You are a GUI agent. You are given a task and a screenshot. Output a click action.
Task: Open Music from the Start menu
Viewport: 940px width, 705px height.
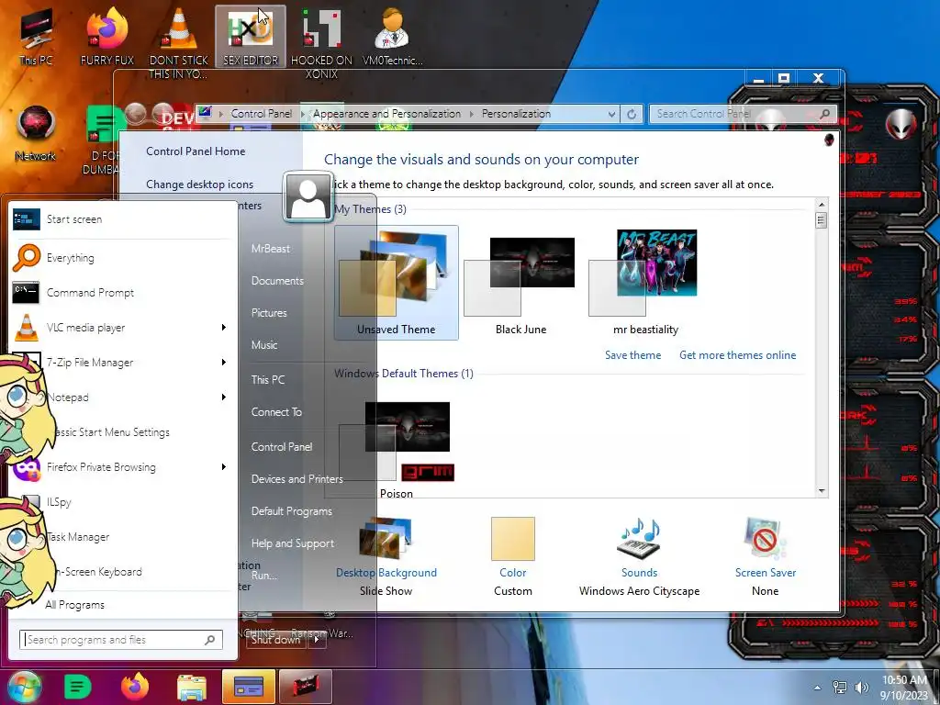click(x=264, y=345)
